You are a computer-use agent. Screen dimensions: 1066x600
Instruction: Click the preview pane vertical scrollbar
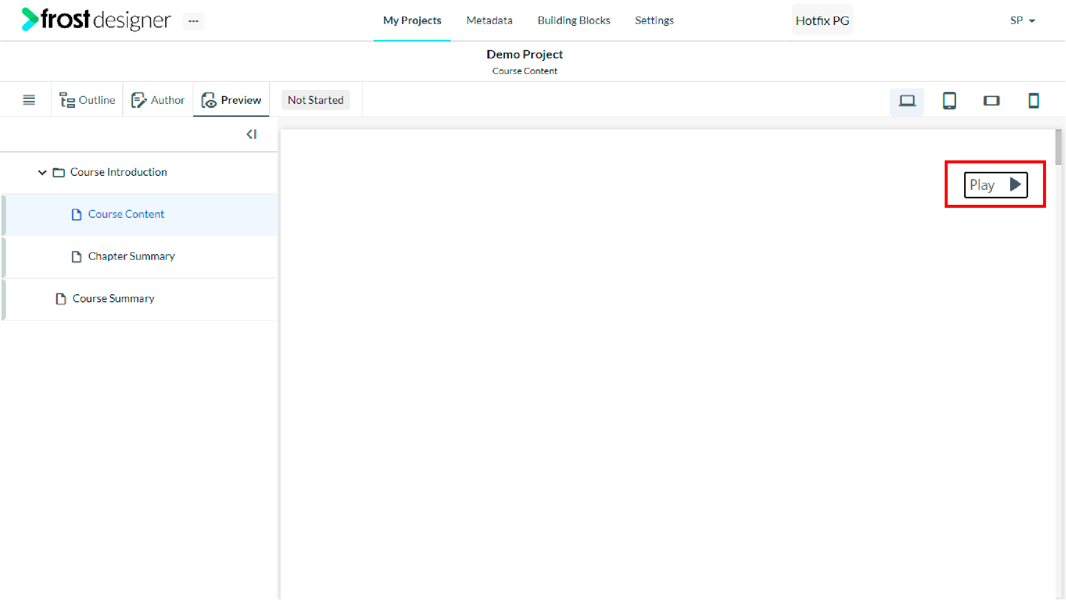point(1058,148)
